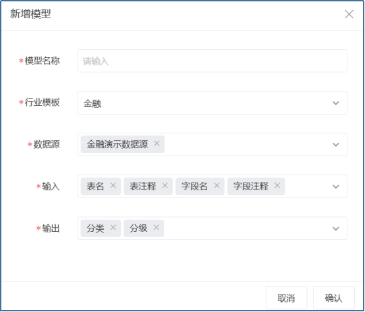Click the 取消 button

(286, 298)
